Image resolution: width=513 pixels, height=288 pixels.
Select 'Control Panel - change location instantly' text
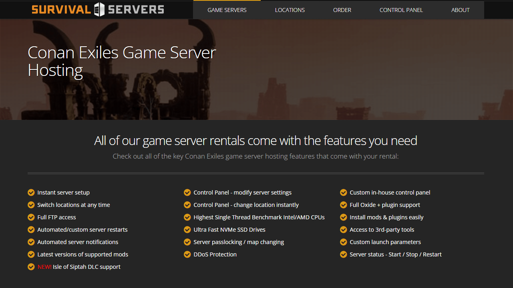tap(246, 205)
